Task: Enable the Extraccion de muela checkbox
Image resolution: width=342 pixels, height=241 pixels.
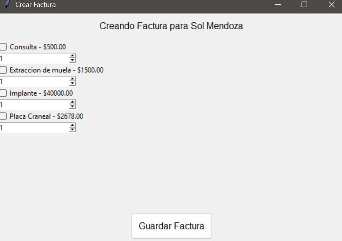Action: [x=3, y=70]
